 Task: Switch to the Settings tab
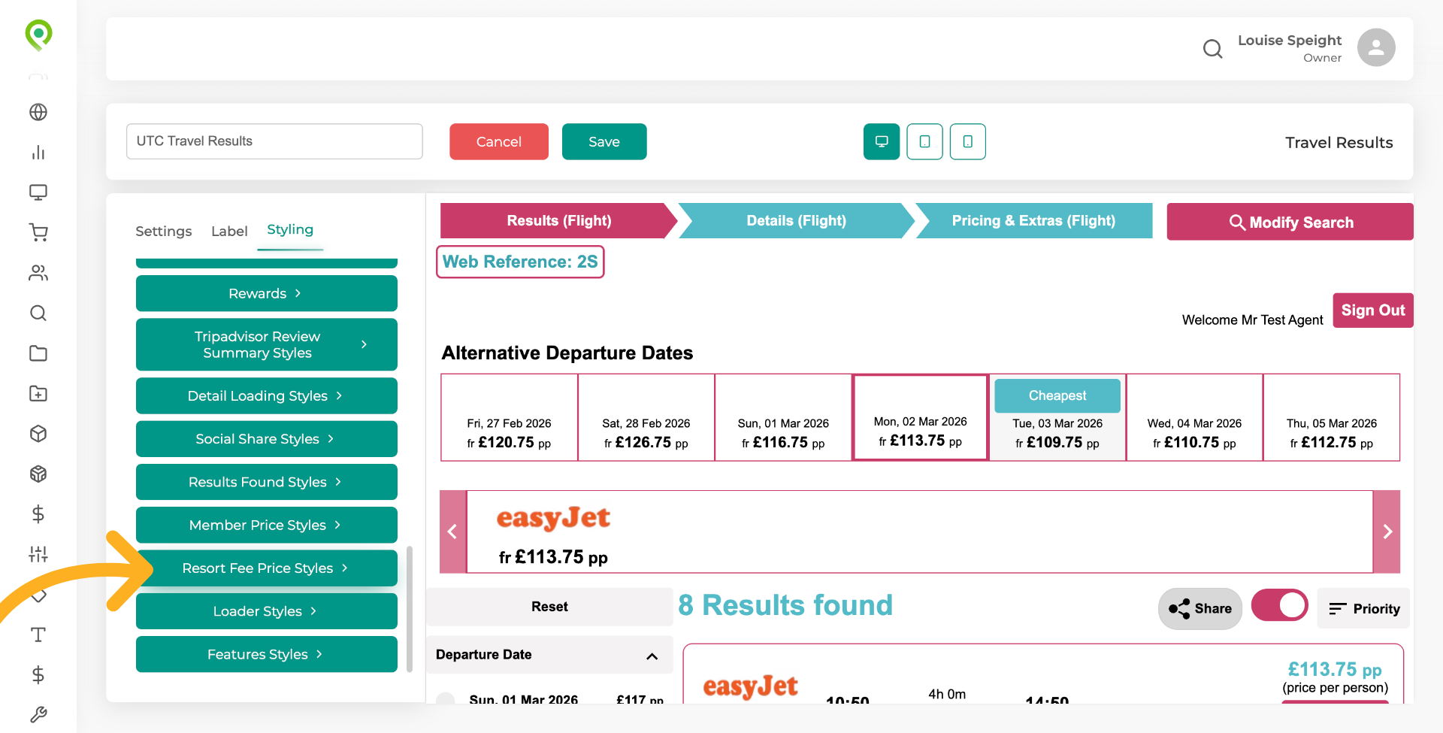click(x=163, y=231)
